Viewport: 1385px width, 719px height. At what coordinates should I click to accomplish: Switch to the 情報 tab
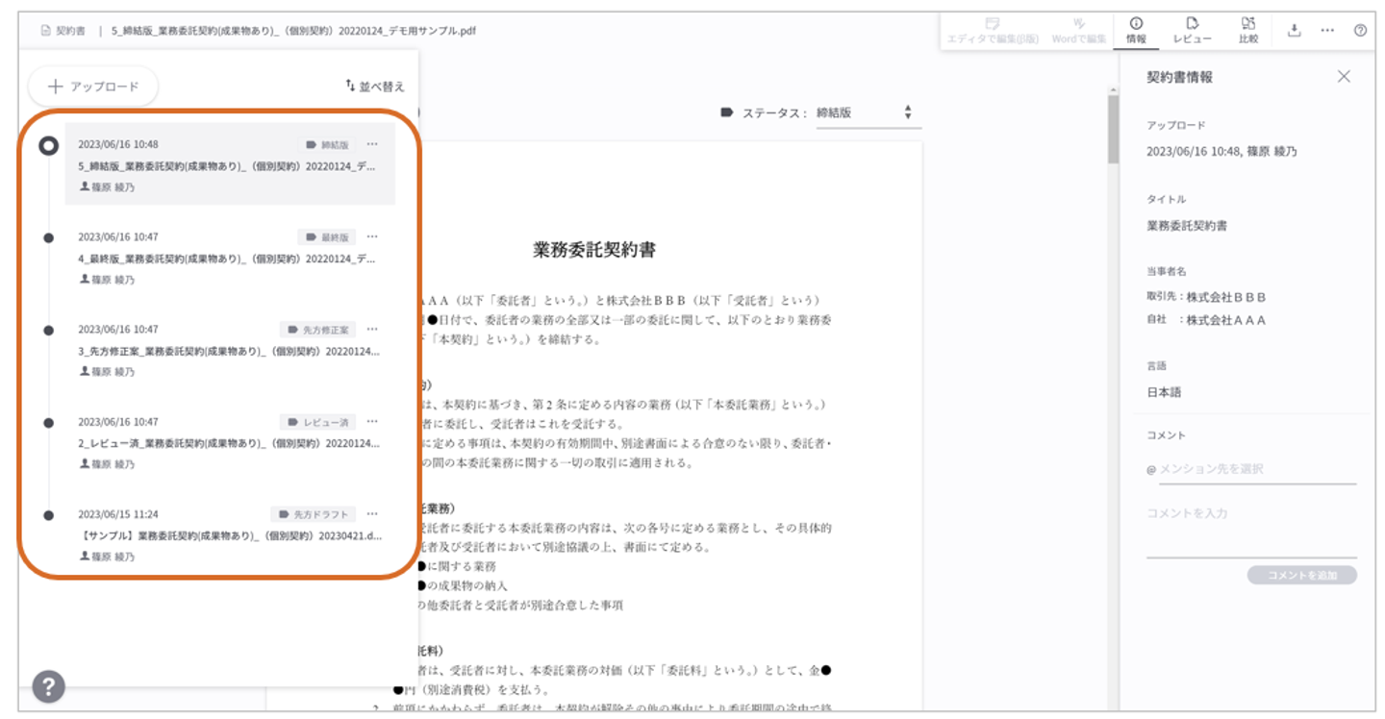pyautogui.click(x=1136, y=30)
